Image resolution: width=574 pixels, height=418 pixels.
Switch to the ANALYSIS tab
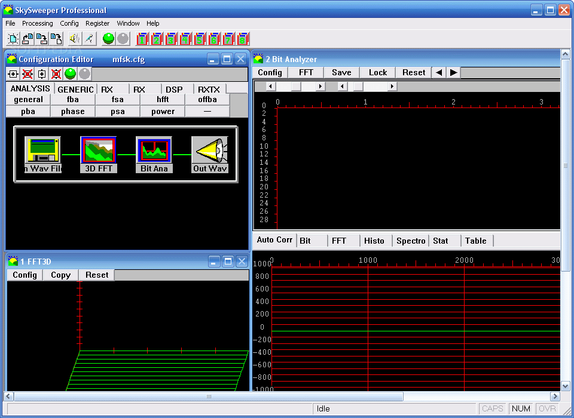(x=30, y=88)
